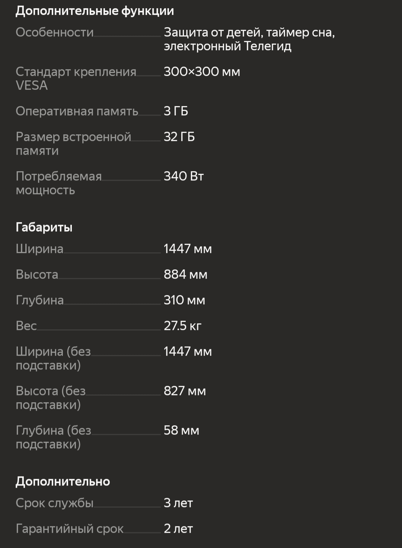Screen dimensions: 402x548
Task: Select the "Размер встроенной памяти" label
Action: pyautogui.click(x=73, y=144)
